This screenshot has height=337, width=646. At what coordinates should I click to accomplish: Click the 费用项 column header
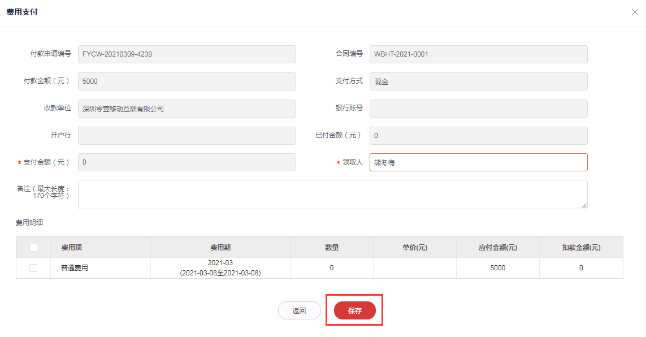pos(101,248)
